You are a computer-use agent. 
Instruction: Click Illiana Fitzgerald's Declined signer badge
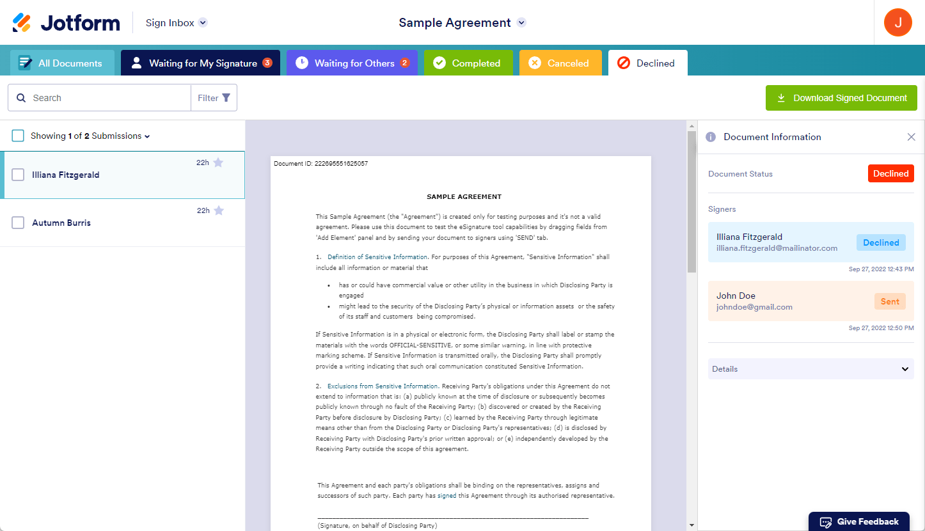[881, 242]
